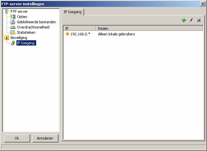Open Geblokkeerde bestanden in the tree

(36, 22)
